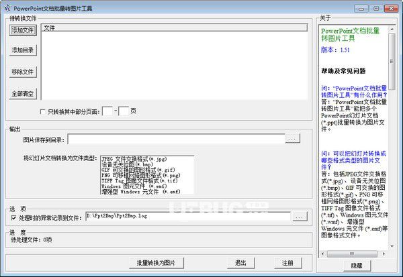The height and width of the screenshot is (277, 403).
Task: Uncheck 处理时的异常记录到文件 checkbox
Action: coord(13,218)
